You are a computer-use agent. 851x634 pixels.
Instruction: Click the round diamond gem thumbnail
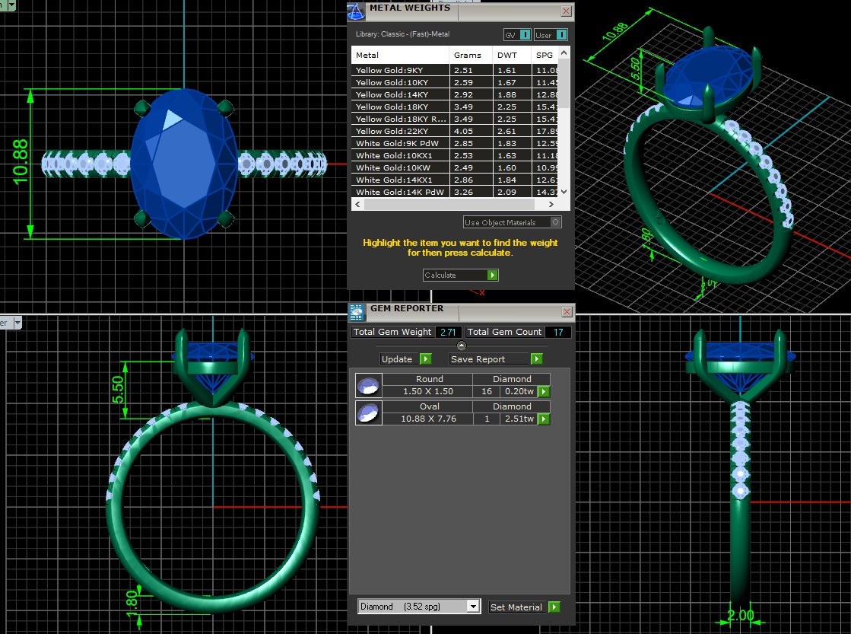(368, 385)
